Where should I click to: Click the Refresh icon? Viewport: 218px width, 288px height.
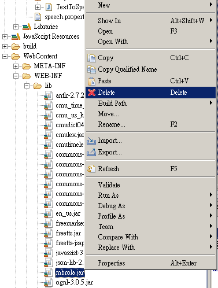91,169
